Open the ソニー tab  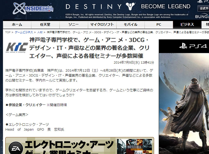[74, 24]
